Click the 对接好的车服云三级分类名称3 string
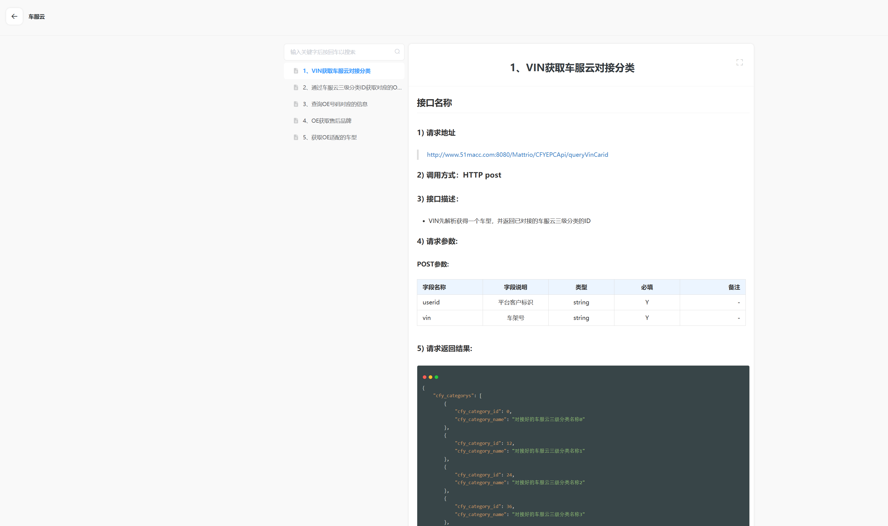 point(548,514)
